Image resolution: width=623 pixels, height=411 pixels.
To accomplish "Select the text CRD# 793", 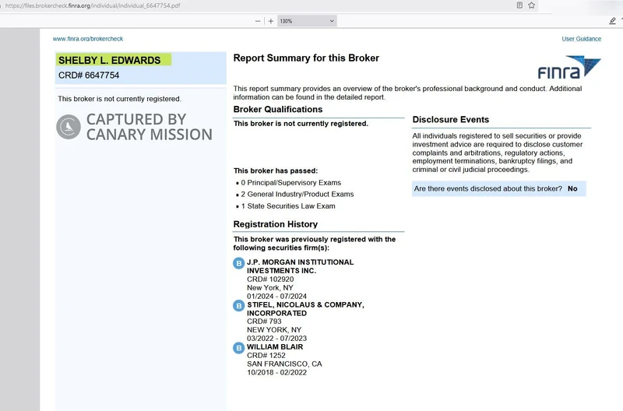I will (x=264, y=321).
